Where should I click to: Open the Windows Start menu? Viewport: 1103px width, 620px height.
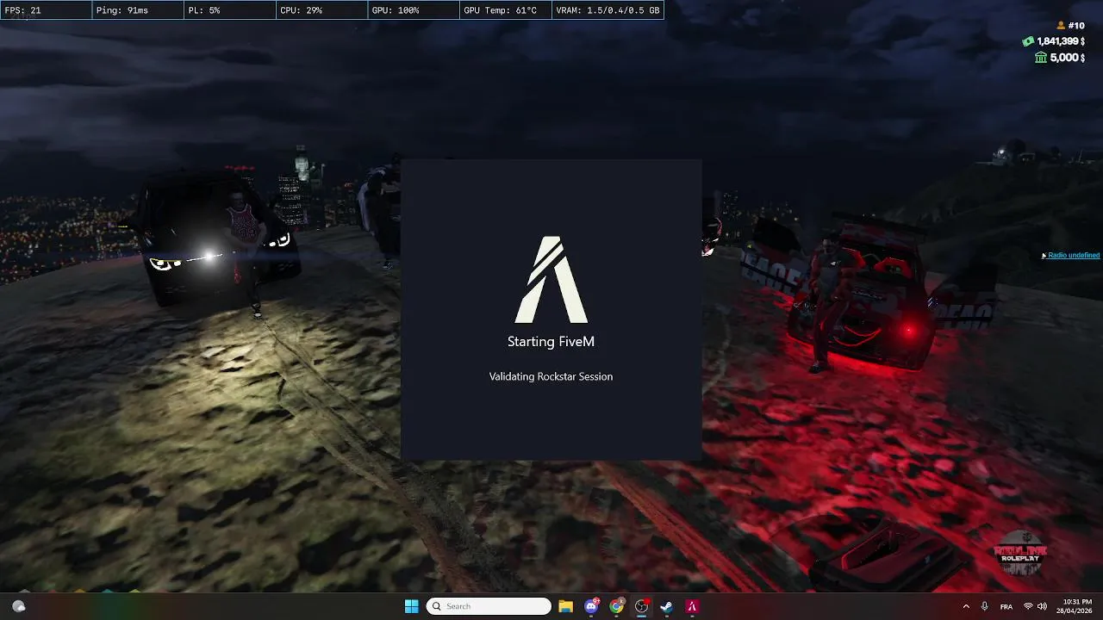point(411,606)
